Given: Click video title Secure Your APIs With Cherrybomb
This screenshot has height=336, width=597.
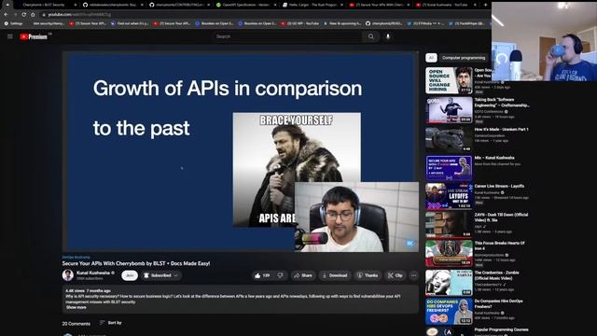Looking at the screenshot, I should click(136, 263).
